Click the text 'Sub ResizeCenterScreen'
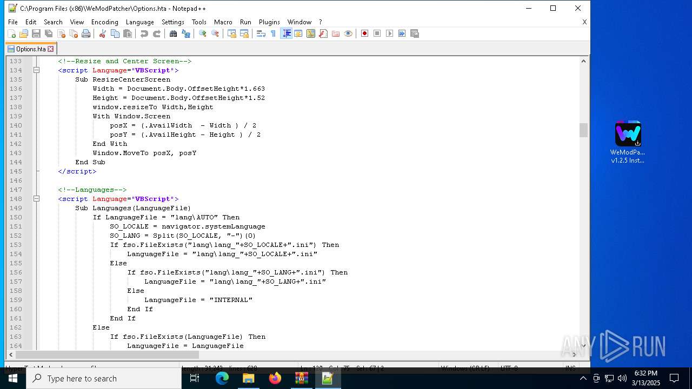Viewport: 692px width, 389px height. [x=123, y=79]
